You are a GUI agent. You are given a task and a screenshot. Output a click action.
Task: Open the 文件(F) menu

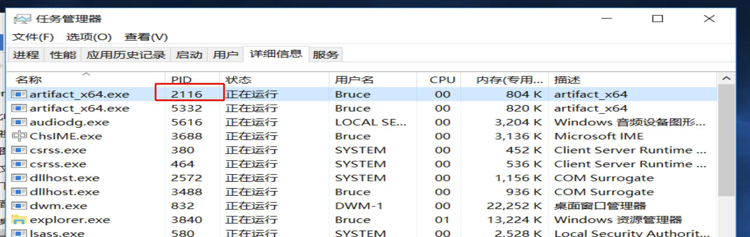pyautogui.click(x=33, y=37)
